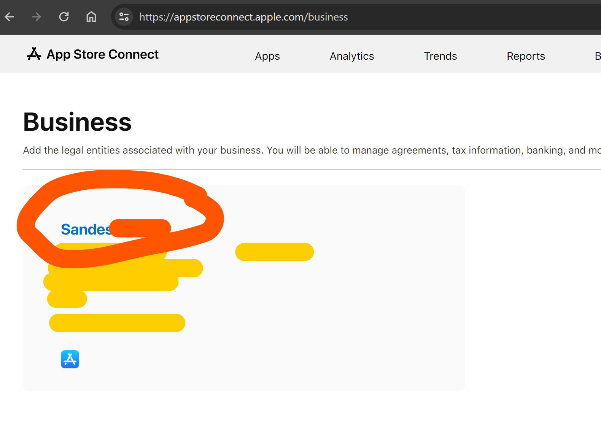Image resolution: width=601 pixels, height=425 pixels.
Task: Open the Reports section
Action: 526,56
